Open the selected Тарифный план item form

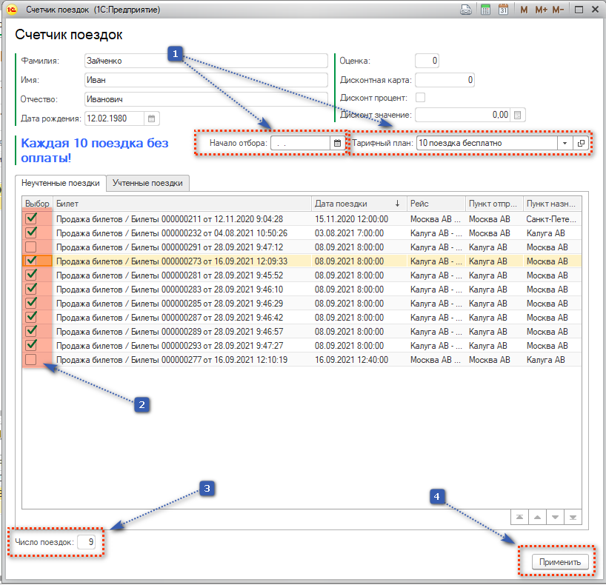click(x=581, y=143)
